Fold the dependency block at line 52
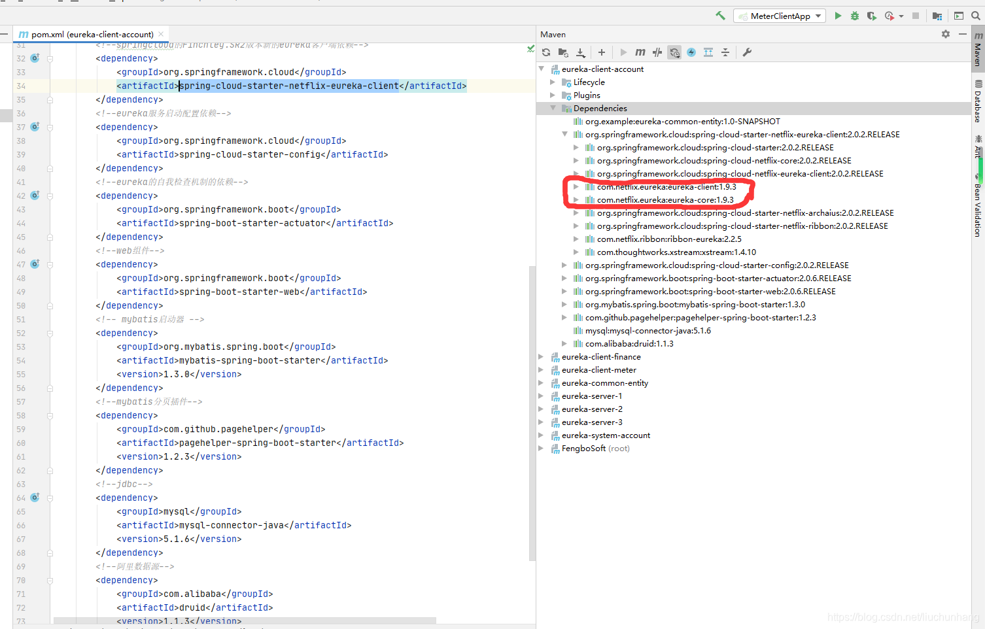This screenshot has width=985, height=629. [50, 333]
